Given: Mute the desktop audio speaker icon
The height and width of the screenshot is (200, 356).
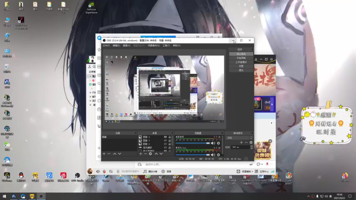Looking at the screenshot, I should pos(213,143).
